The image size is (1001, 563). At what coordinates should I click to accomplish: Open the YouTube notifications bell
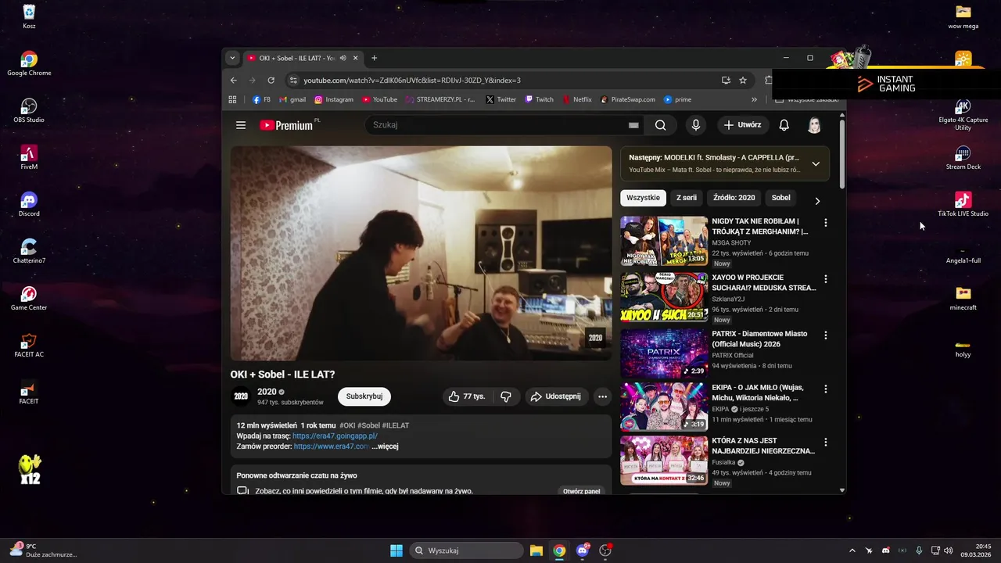784,125
